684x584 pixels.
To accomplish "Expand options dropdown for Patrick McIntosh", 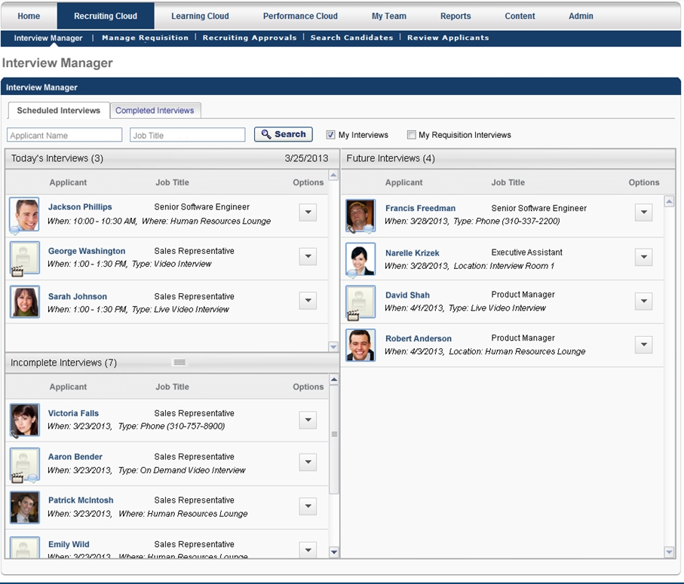I will click(308, 506).
